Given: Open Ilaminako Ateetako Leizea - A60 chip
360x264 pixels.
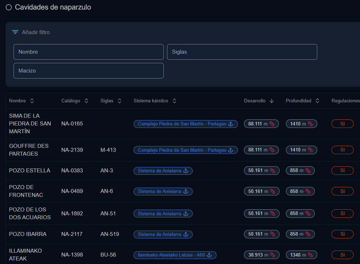Looking at the screenshot, I should click(x=175, y=255).
